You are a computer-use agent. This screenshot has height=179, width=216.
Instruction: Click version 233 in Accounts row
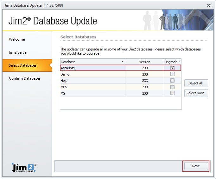click(145, 68)
